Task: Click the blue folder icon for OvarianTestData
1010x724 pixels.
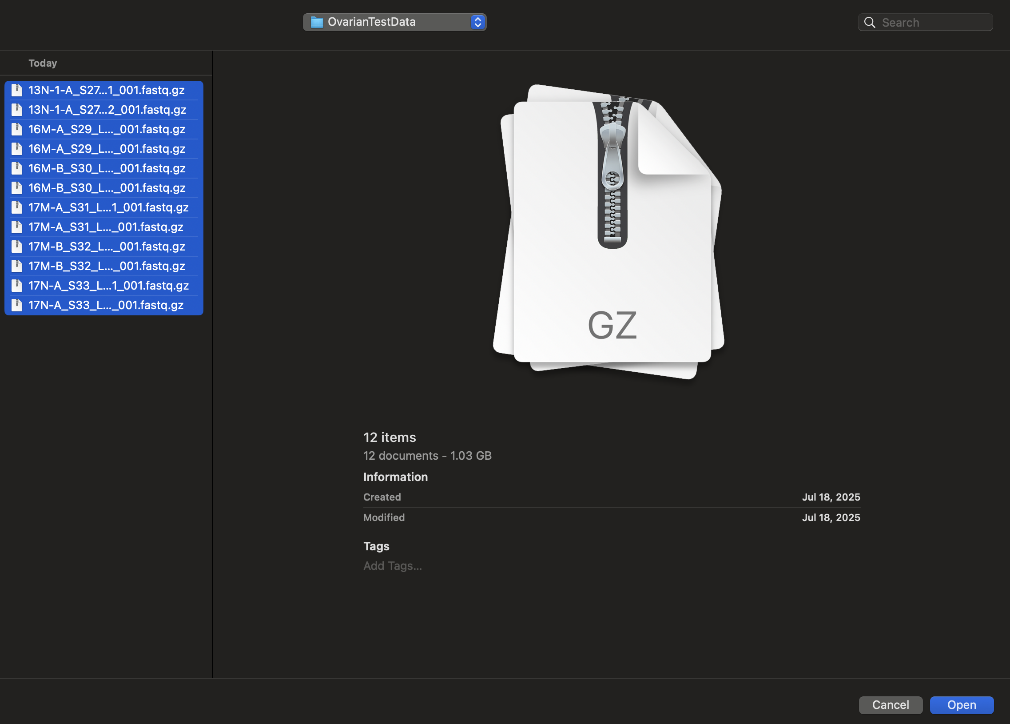Action: 317,22
